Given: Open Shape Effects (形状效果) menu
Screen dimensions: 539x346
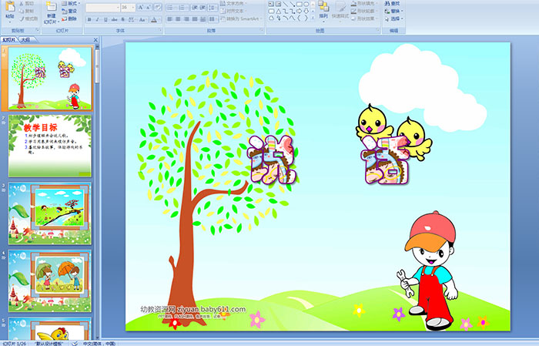Looking at the screenshot, I should coord(363,18).
